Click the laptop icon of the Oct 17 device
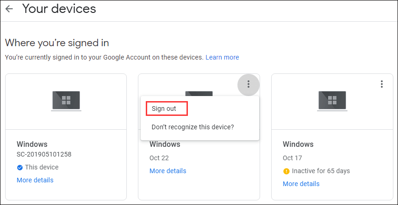Image resolution: width=398 pixels, height=205 pixels. tap(332, 101)
